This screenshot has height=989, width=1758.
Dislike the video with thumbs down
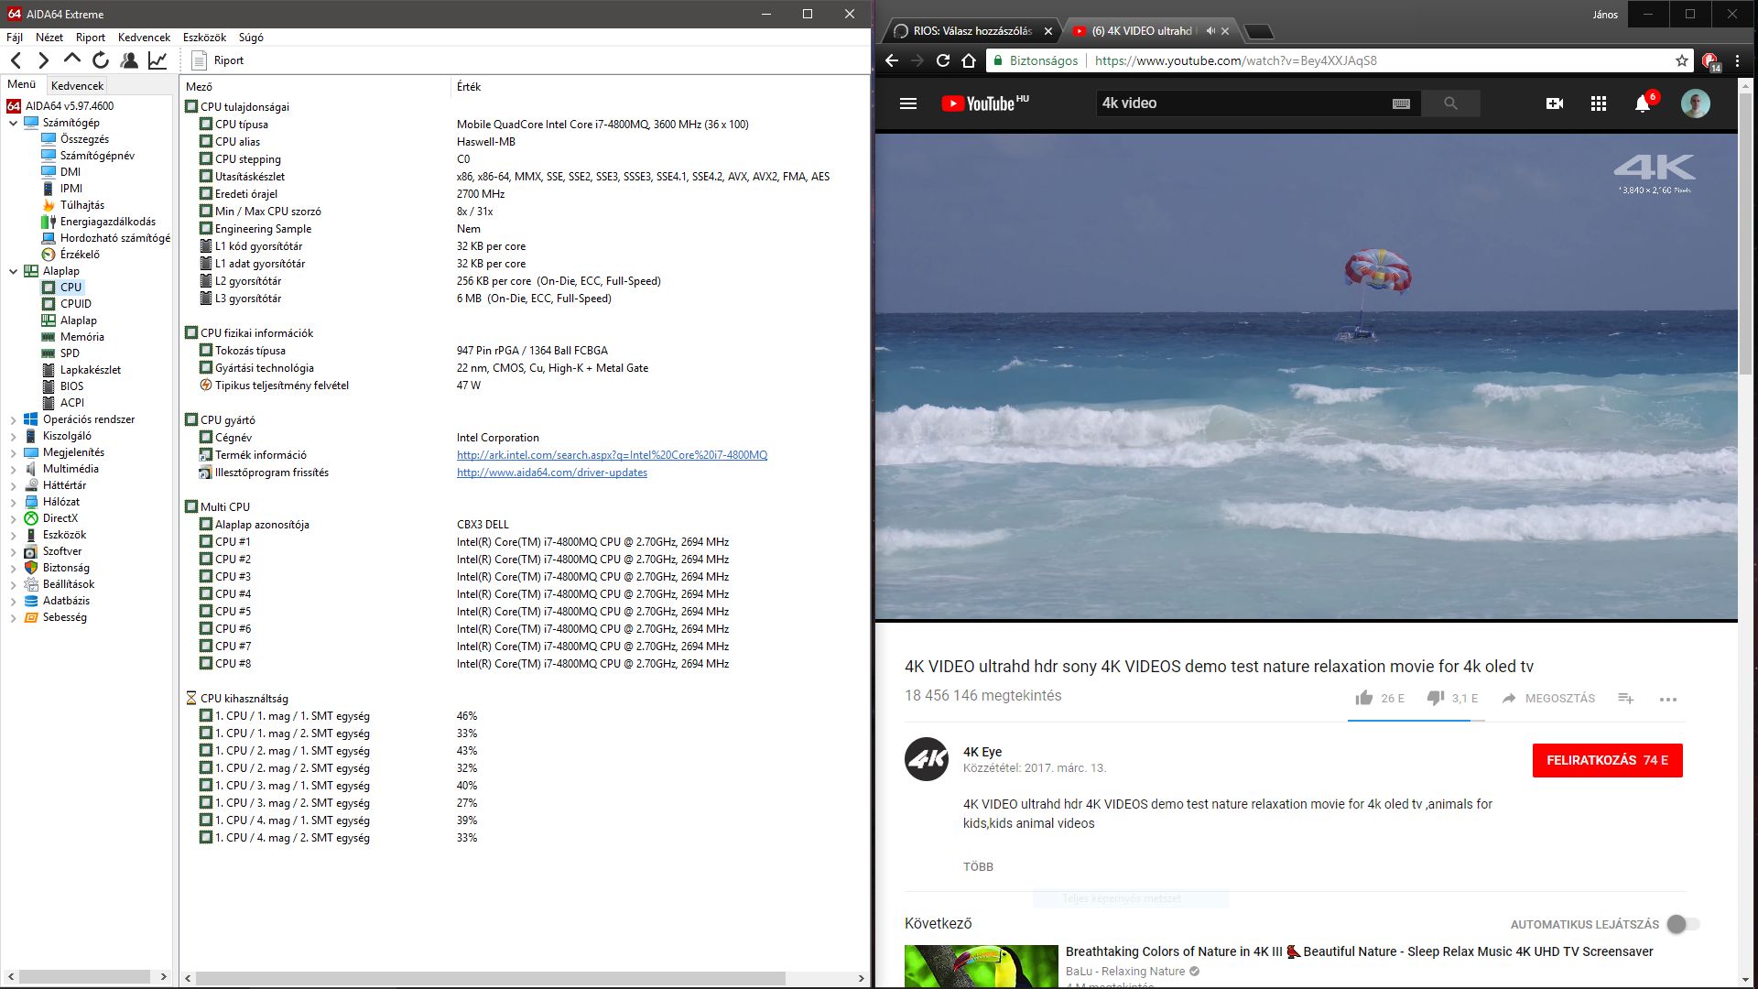1436,698
